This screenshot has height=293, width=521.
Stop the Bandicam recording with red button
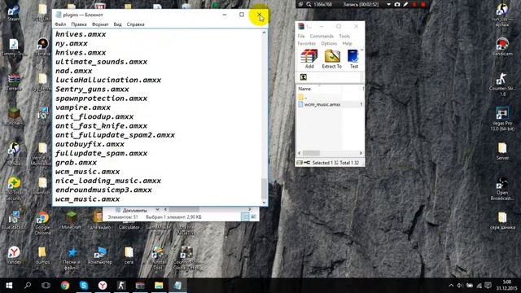[423, 4]
